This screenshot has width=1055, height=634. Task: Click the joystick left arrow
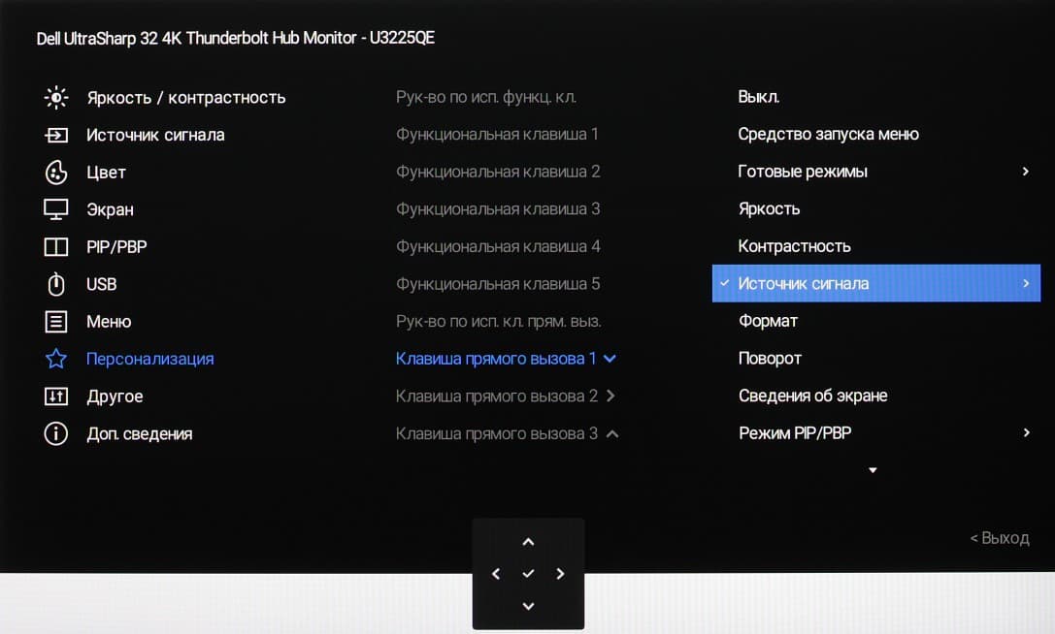coord(496,574)
